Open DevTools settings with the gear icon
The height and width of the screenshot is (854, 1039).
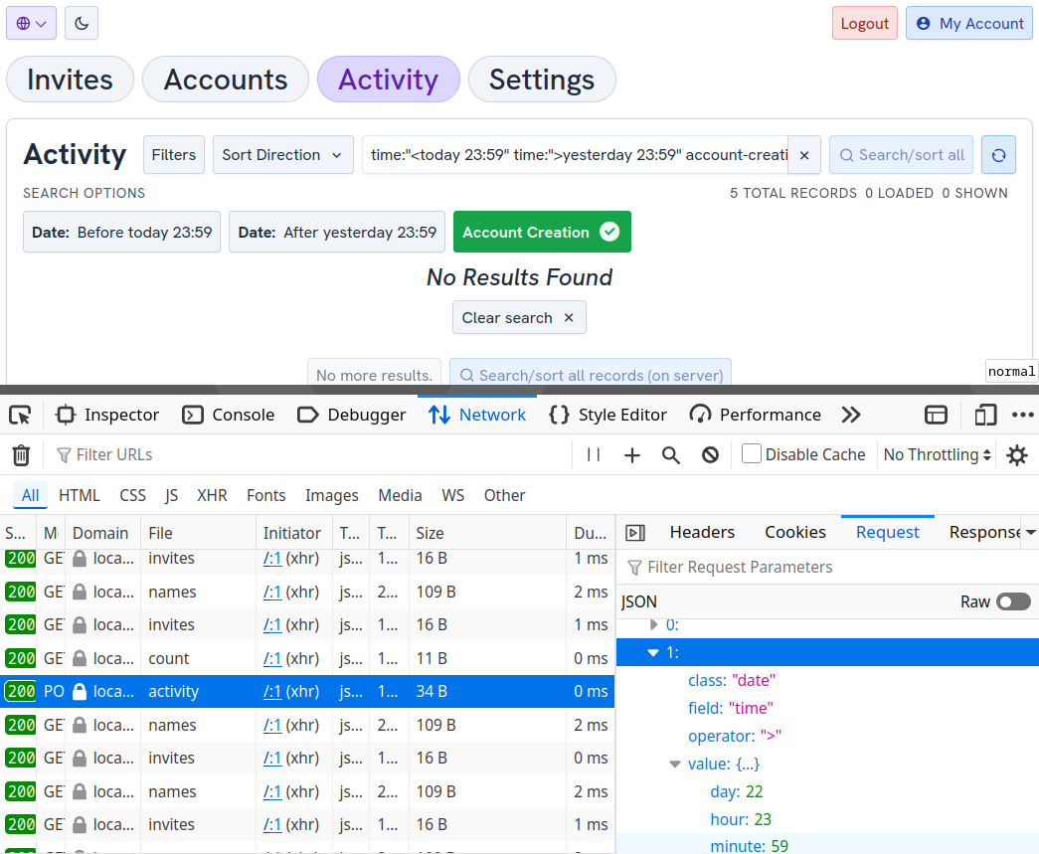point(1016,454)
